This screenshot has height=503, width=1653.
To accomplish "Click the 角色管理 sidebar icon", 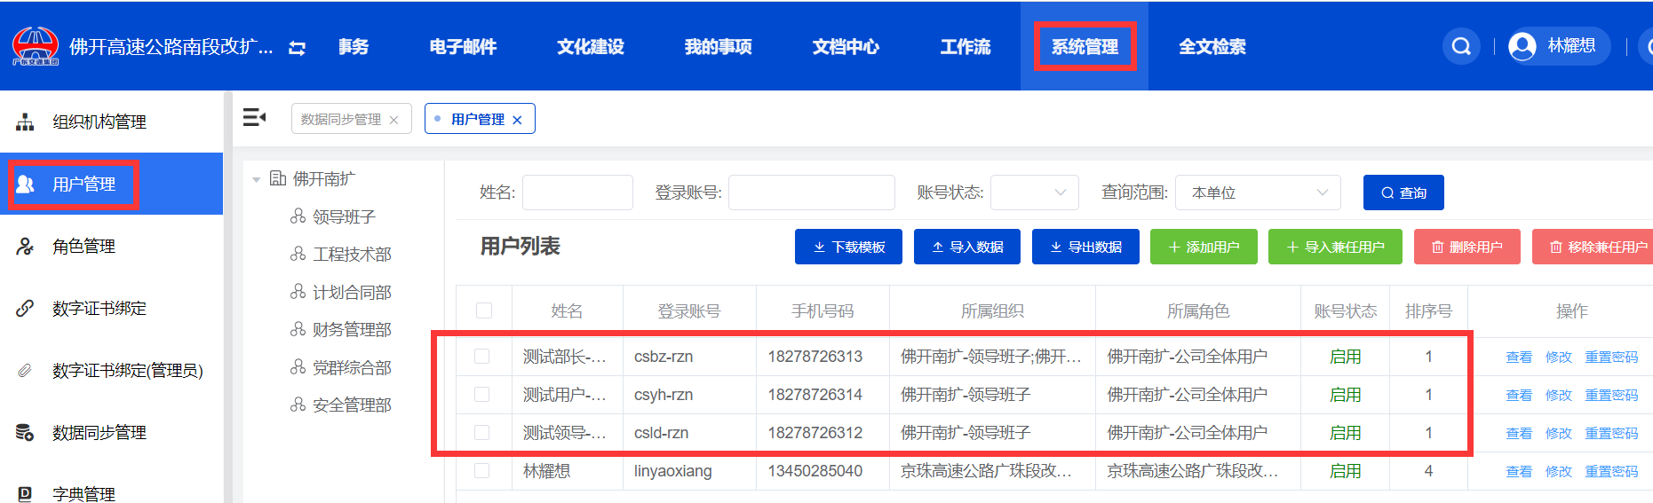I will point(25,247).
